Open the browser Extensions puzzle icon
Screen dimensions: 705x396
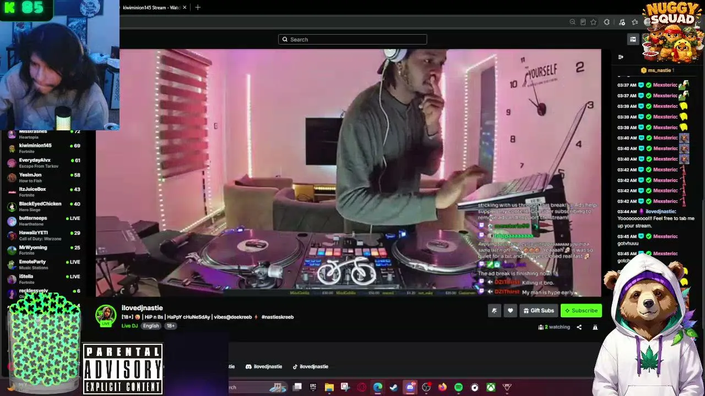606,22
